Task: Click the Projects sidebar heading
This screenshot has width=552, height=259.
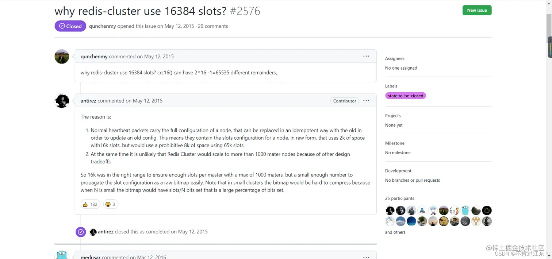Action: [x=393, y=116]
